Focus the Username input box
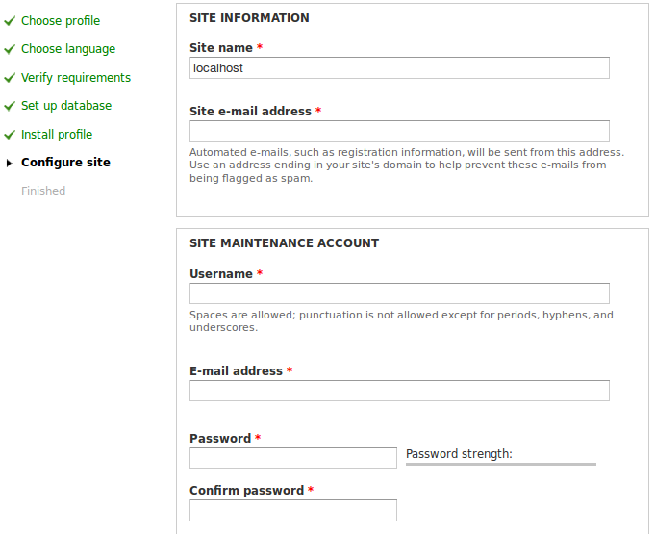 399,293
